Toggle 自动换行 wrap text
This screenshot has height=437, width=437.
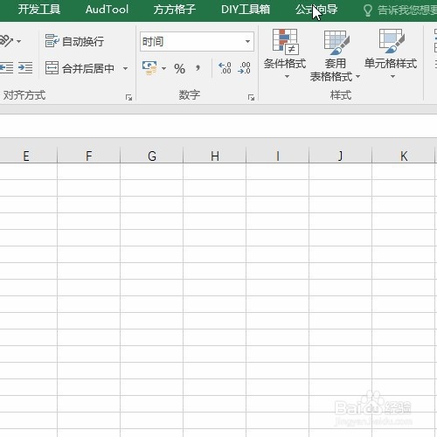tap(74, 41)
